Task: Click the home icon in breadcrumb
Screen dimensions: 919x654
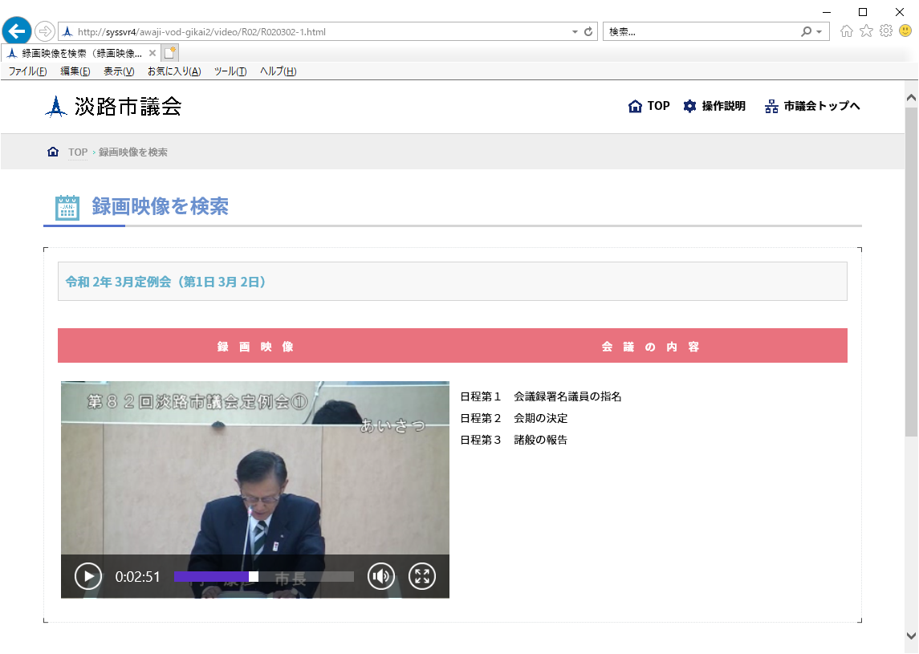Action: click(53, 152)
